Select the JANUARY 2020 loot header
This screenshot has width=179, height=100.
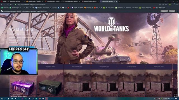tap(132, 67)
